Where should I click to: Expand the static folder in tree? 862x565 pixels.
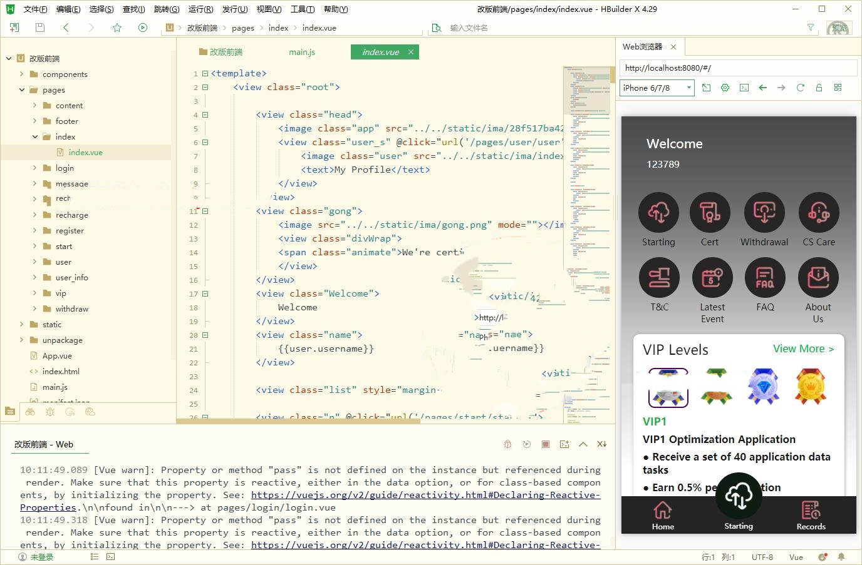click(x=21, y=324)
